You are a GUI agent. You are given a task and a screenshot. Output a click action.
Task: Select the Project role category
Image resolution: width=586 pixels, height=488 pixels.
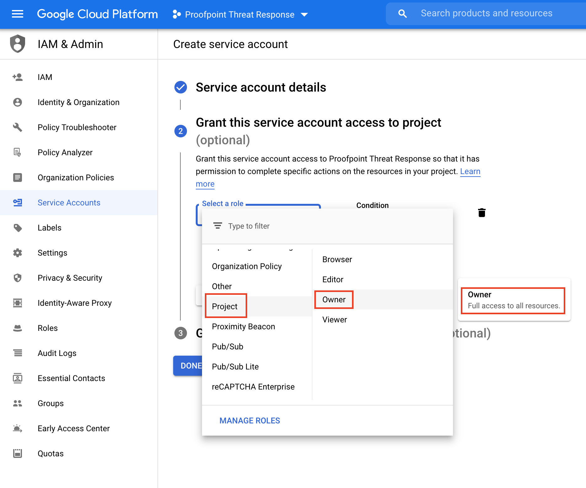pos(257,306)
